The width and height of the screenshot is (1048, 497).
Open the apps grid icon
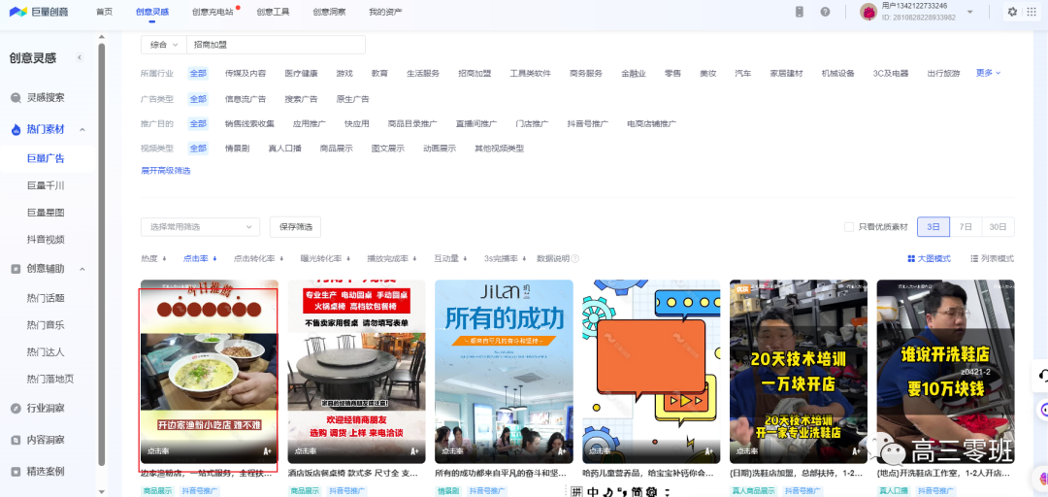[1032, 12]
